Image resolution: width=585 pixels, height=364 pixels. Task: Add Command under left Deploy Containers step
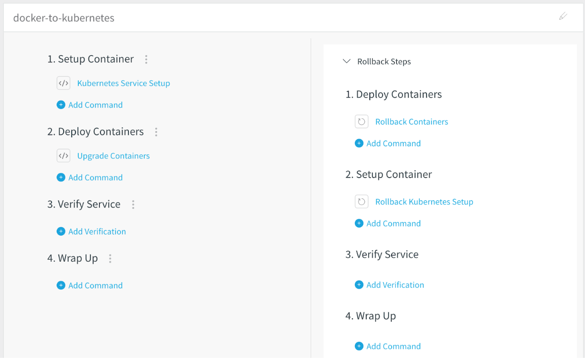(x=90, y=178)
